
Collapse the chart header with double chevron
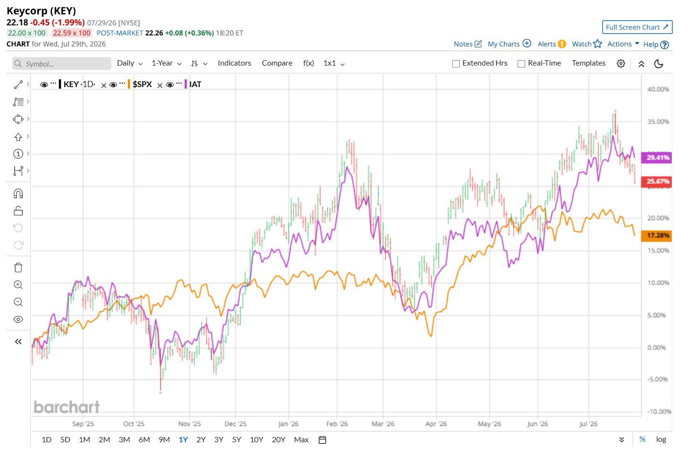click(x=641, y=64)
